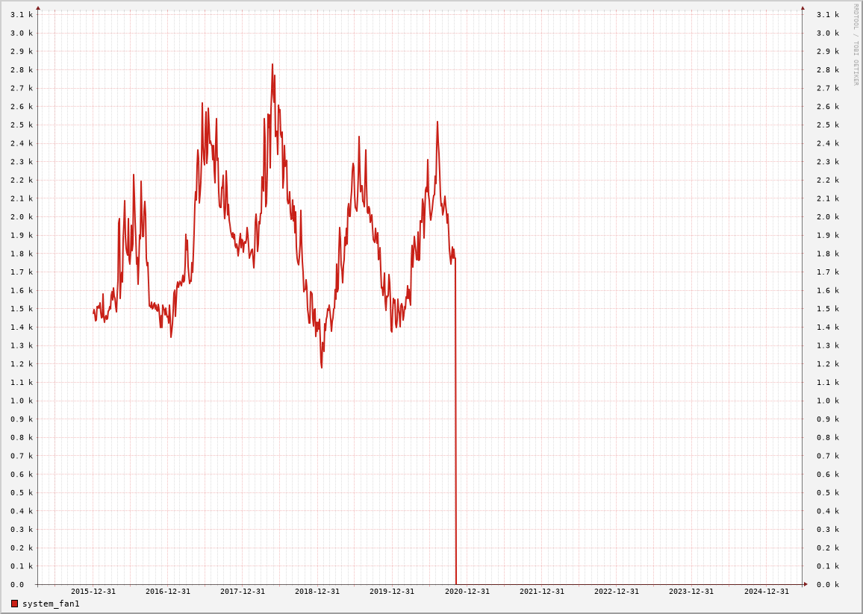Click the red arrowhead atop the left axis
Screen dimensions: 863x614
tap(38, 8)
